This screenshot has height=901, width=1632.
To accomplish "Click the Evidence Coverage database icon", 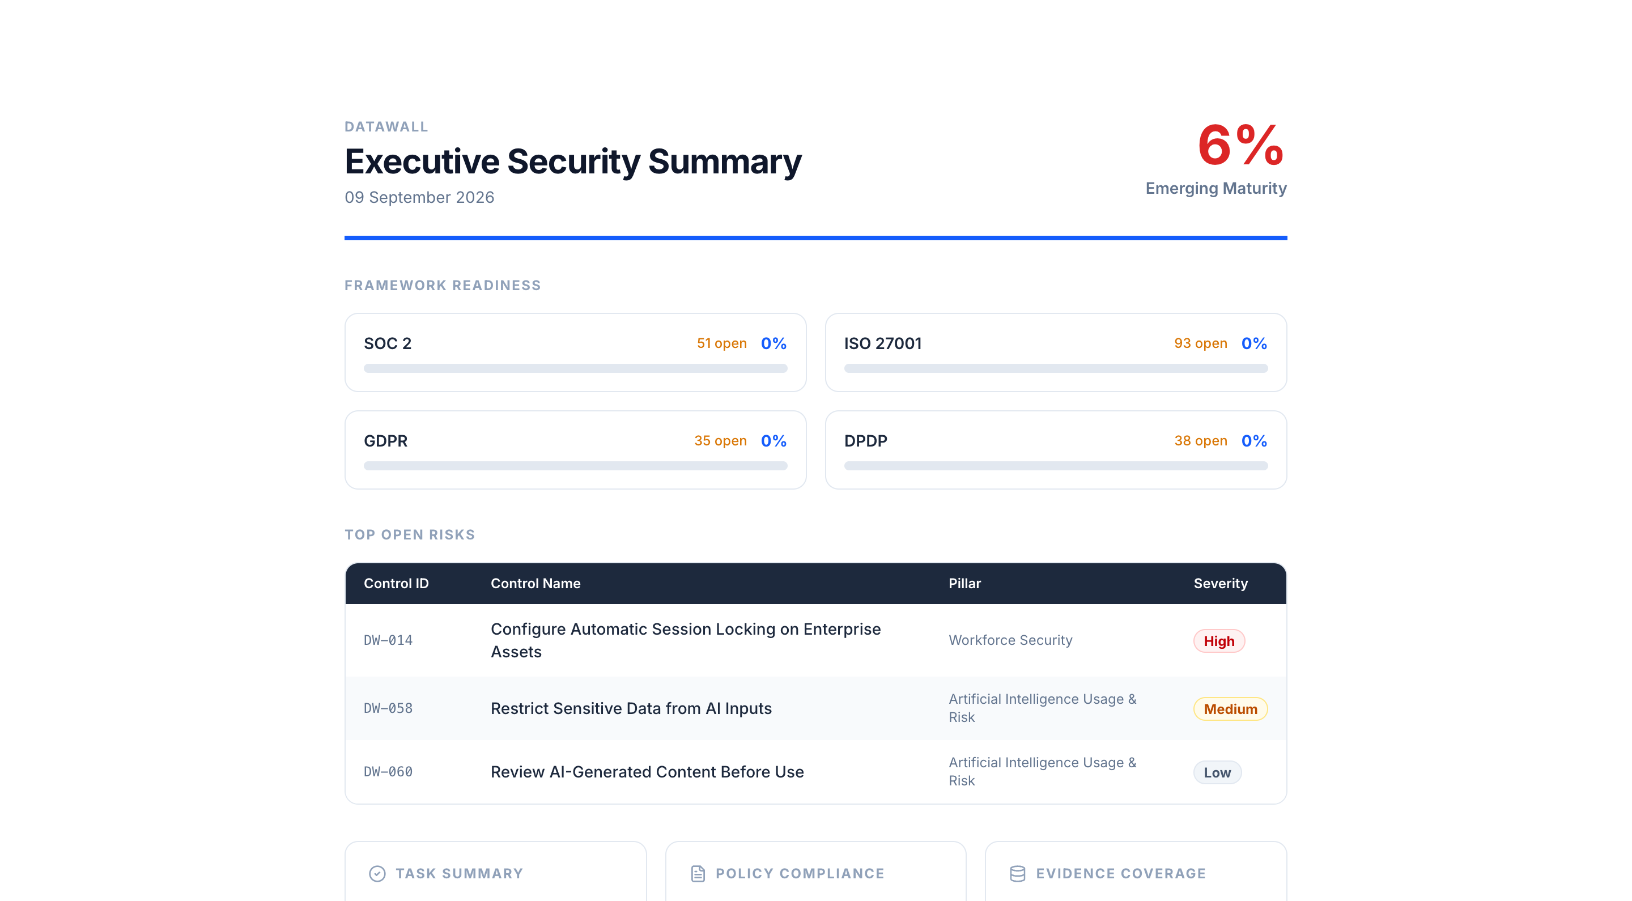I will [x=1018, y=874].
